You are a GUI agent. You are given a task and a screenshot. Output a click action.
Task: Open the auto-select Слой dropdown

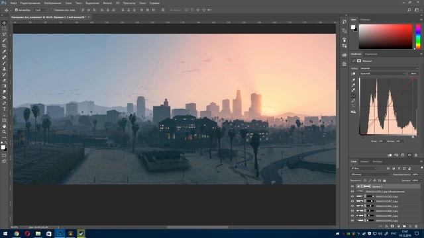point(40,10)
